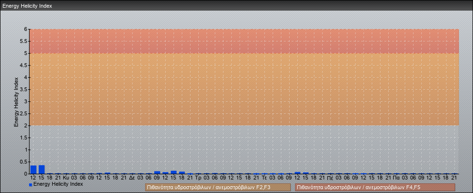
Task: Click the y-axis value 4.5
Action: [24, 65]
